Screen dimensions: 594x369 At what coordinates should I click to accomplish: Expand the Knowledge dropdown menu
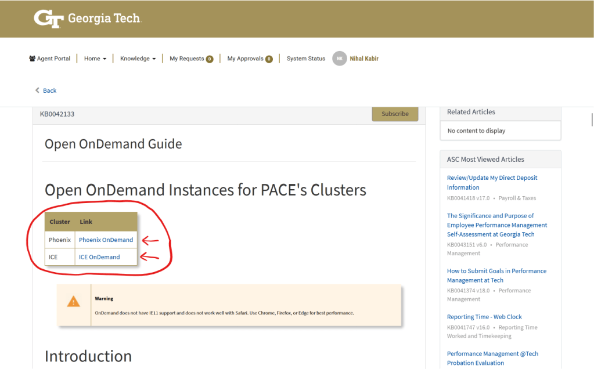click(x=138, y=58)
